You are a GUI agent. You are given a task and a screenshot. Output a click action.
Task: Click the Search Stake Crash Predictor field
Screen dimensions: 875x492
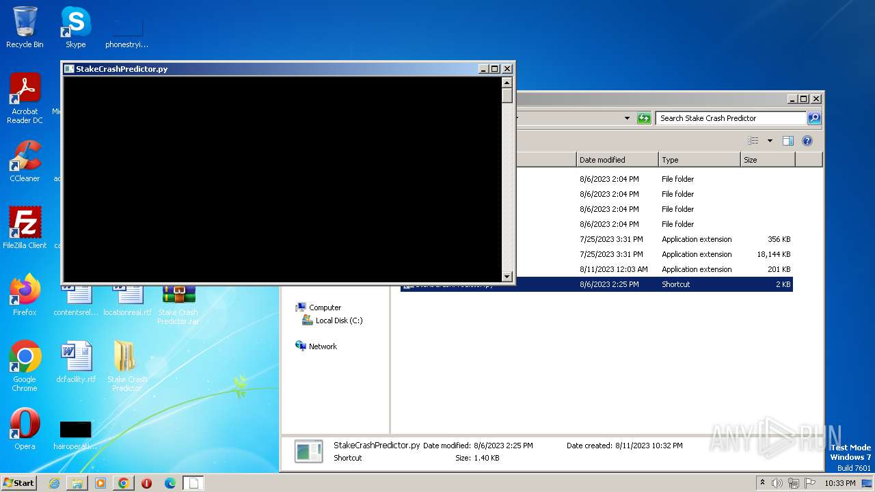[731, 118]
